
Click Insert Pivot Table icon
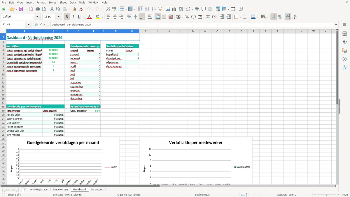tap(181, 9)
